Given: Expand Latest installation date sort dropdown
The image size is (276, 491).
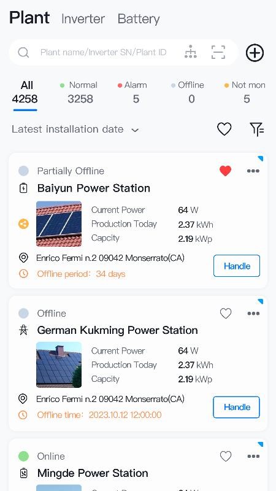Looking at the screenshot, I should point(75,130).
